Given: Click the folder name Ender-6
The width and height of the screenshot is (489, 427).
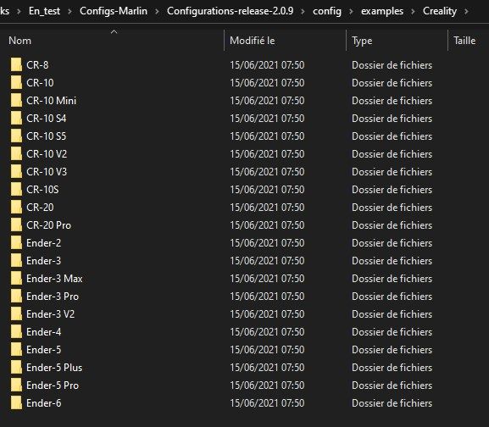Looking at the screenshot, I should 44,402.
